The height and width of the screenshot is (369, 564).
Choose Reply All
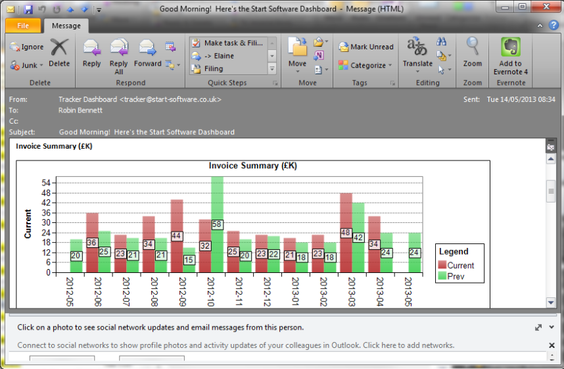119,57
